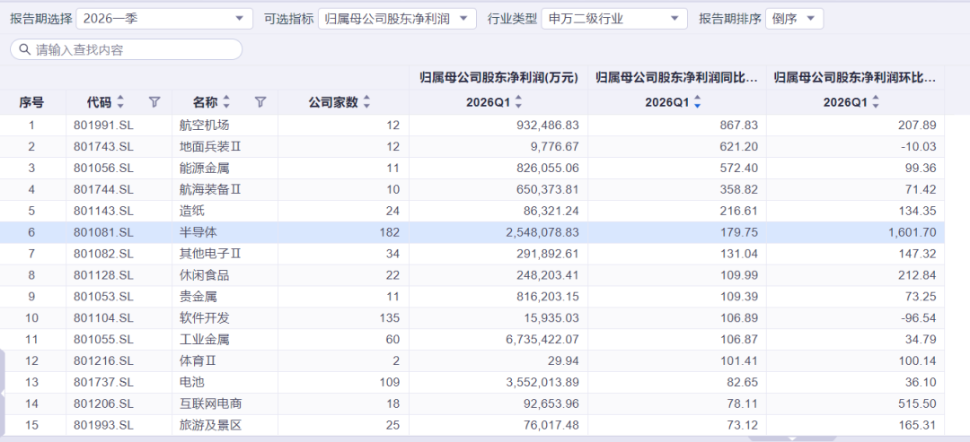Screen dimensions: 970x442
Task: Click code 801143.SL
Action: pyautogui.click(x=103, y=211)
